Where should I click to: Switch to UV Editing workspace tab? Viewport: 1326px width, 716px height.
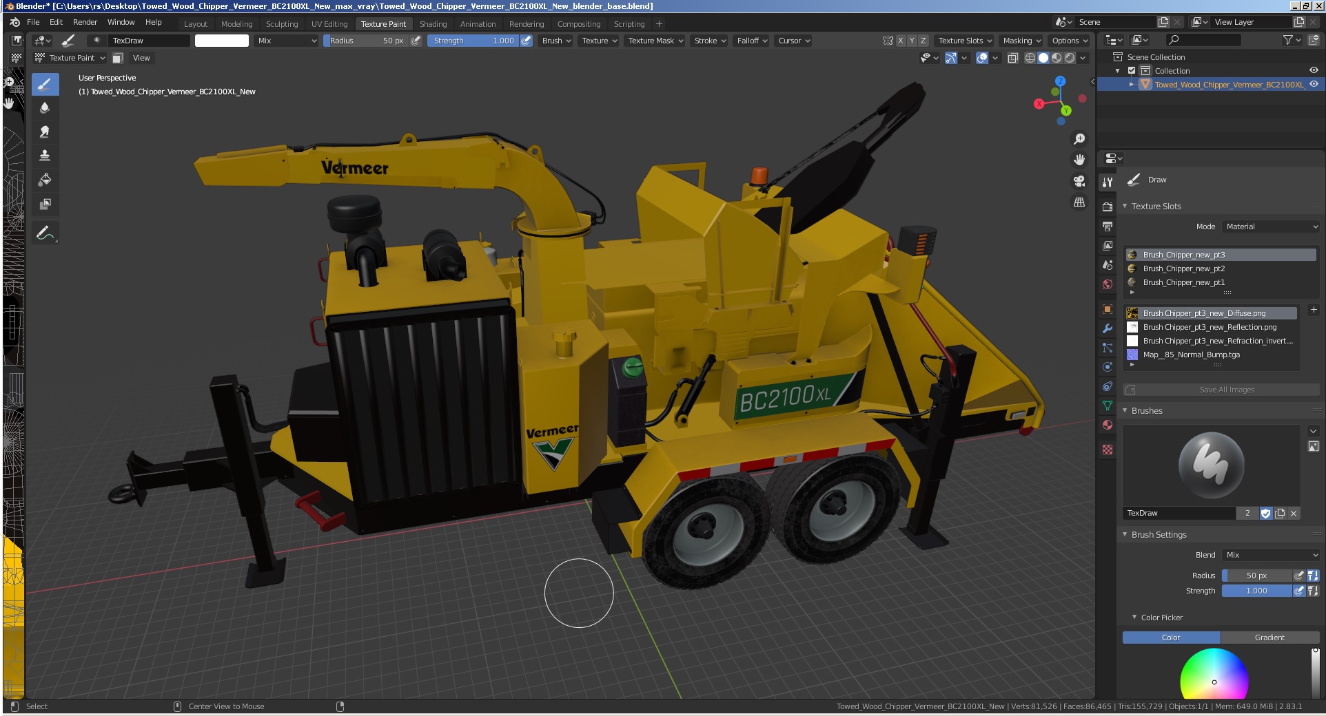pos(329,24)
